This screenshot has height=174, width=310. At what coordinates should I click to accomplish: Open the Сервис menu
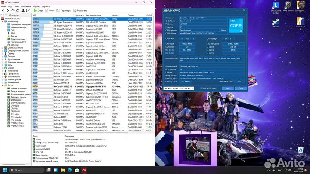tap(36, 6)
